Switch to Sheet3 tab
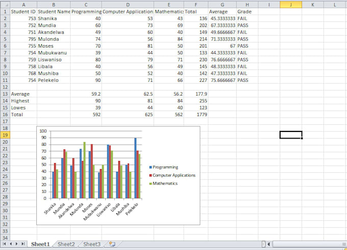Viewport: 347px width, 250px height. [92, 244]
